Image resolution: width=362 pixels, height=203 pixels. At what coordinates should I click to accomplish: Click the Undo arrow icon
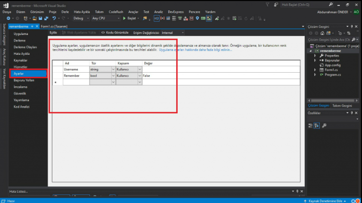(54, 18)
